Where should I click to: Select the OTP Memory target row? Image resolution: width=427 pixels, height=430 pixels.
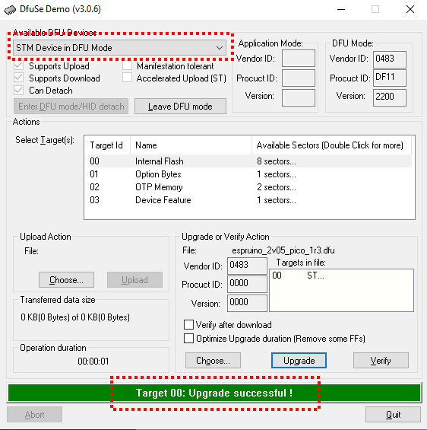tap(250, 187)
